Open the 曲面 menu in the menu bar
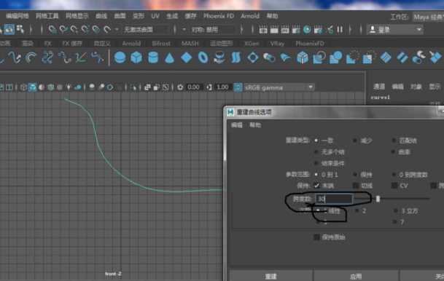This screenshot has height=281, width=444. pos(120,16)
